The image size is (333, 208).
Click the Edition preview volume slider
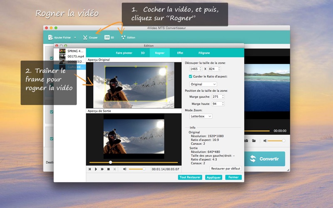pyautogui.click(x=137, y=169)
